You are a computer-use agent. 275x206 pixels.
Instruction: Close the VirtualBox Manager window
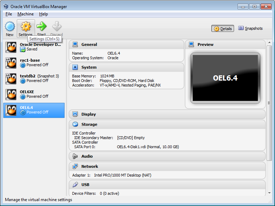(x=266, y=7)
